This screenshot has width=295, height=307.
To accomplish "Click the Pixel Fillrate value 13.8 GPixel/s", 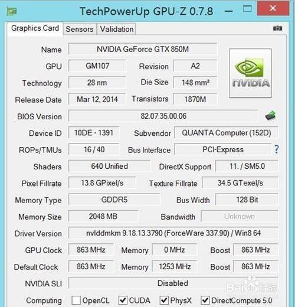I will tap(102, 183).
